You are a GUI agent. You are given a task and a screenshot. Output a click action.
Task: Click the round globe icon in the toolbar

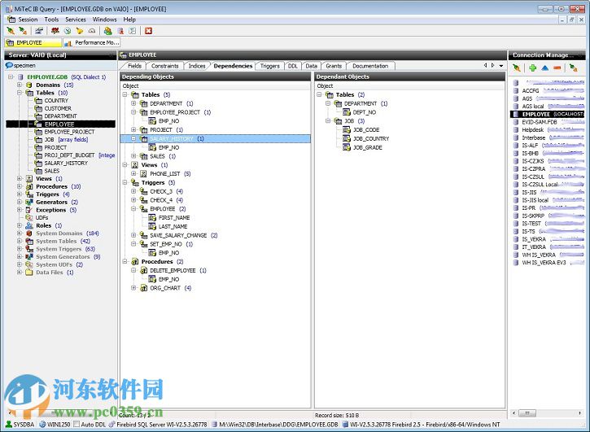coord(68,31)
